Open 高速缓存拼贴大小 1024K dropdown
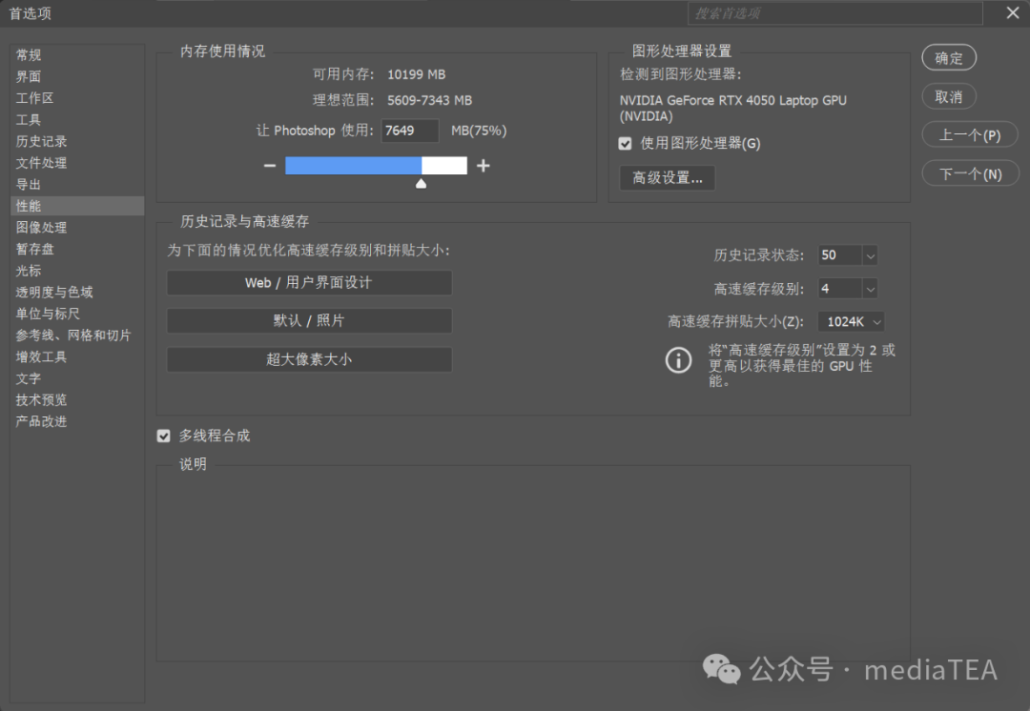The height and width of the screenshot is (711, 1030). [x=851, y=322]
